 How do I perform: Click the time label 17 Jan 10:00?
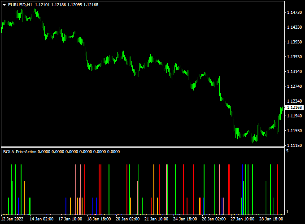click(x=70, y=219)
